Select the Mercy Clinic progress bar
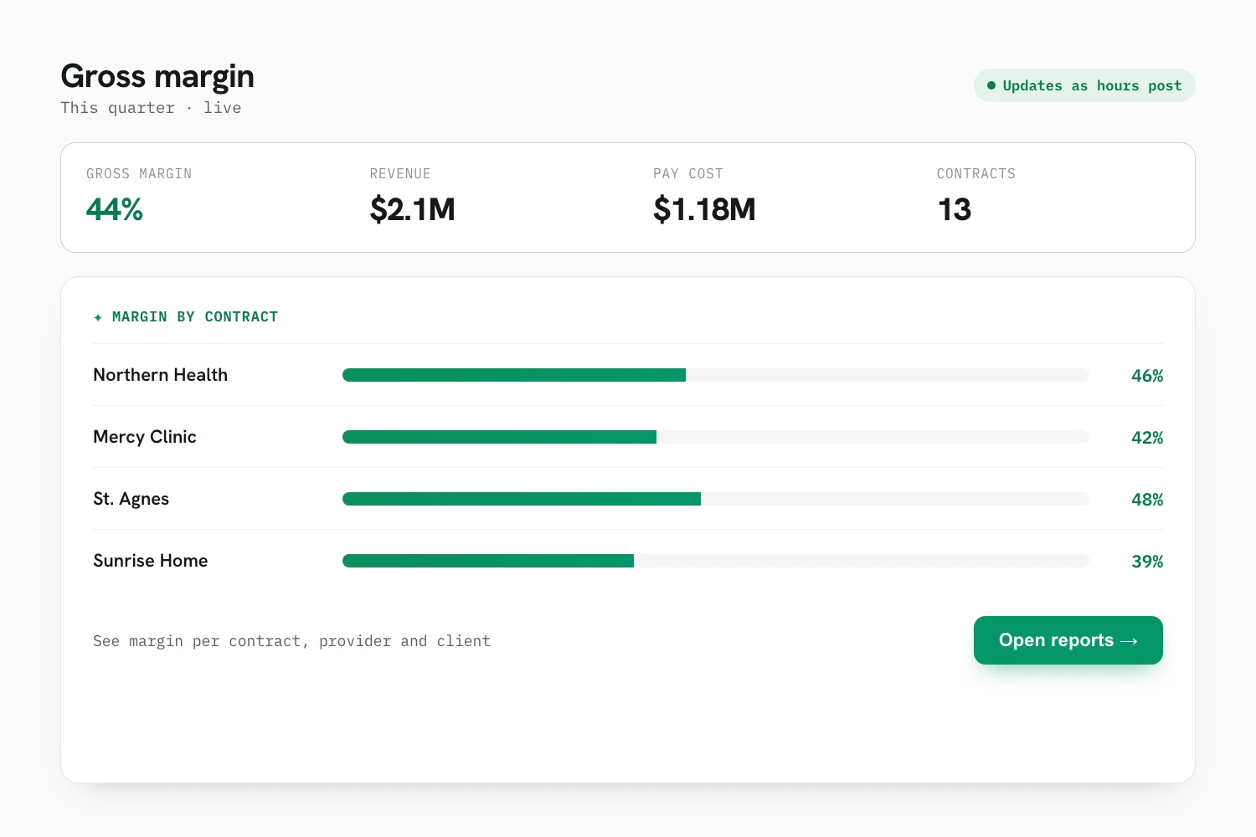Viewport: 1256px width, 837px height. 716,437
